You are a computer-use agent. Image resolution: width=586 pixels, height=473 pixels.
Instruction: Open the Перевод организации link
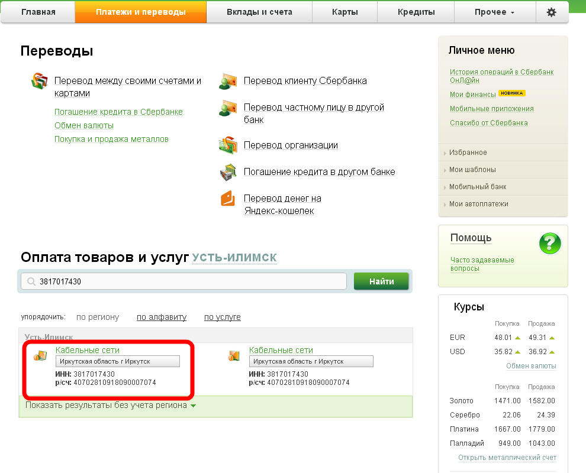pos(291,145)
